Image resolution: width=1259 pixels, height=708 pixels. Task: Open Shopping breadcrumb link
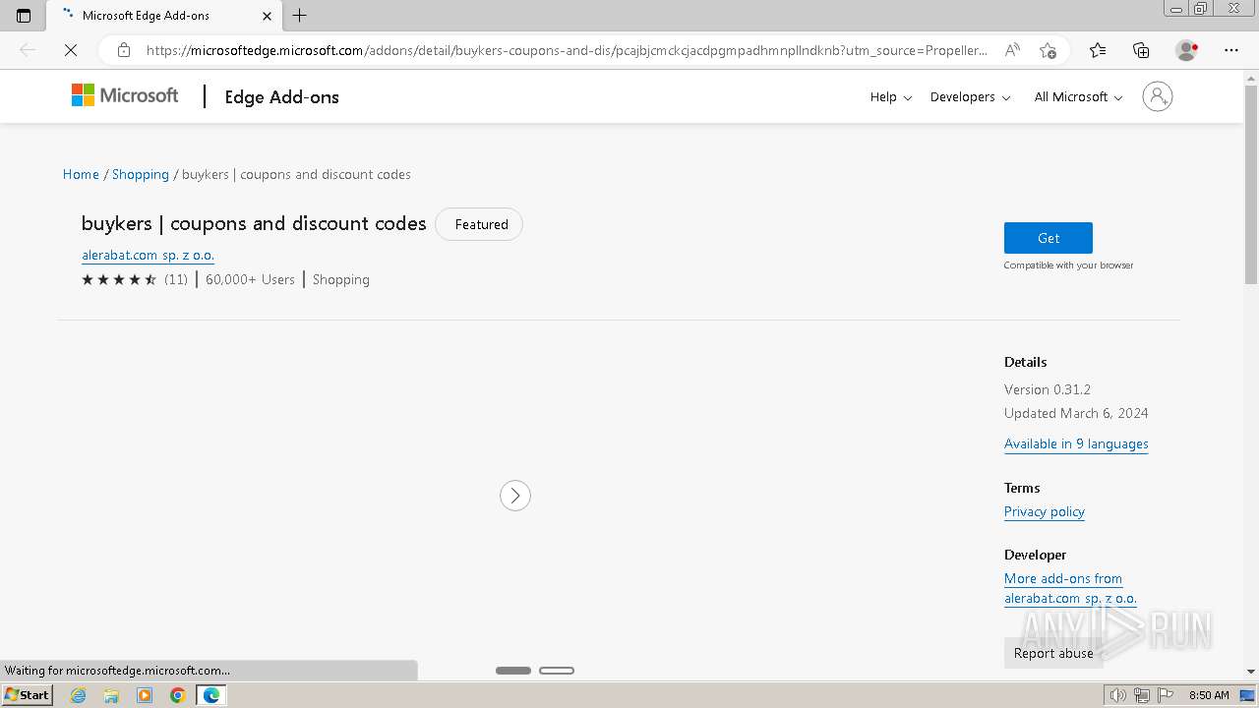point(141,174)
